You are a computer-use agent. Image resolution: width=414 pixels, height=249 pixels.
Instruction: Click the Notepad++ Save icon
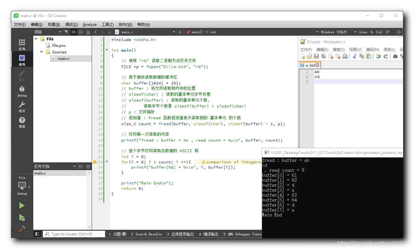click(x=316, y=56)
